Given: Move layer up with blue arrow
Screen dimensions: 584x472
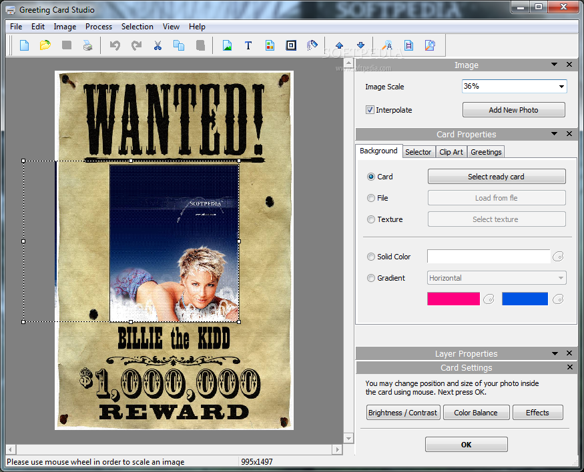Looking at the screenshot, I should pos(339,45).
